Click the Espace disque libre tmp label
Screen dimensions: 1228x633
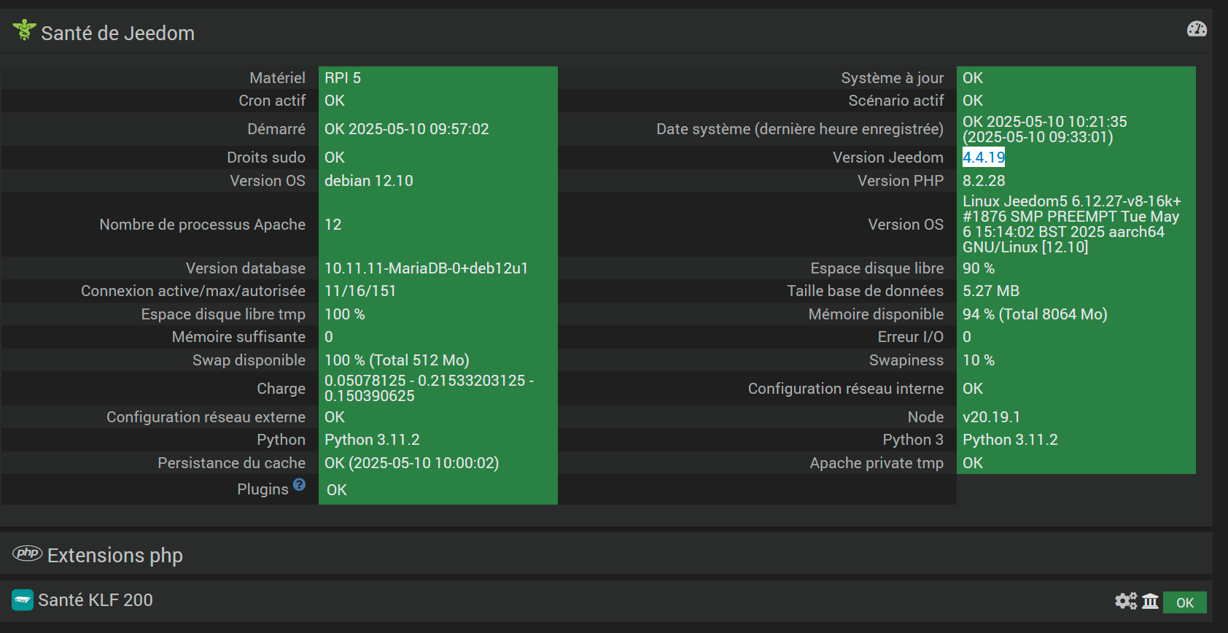223,314
